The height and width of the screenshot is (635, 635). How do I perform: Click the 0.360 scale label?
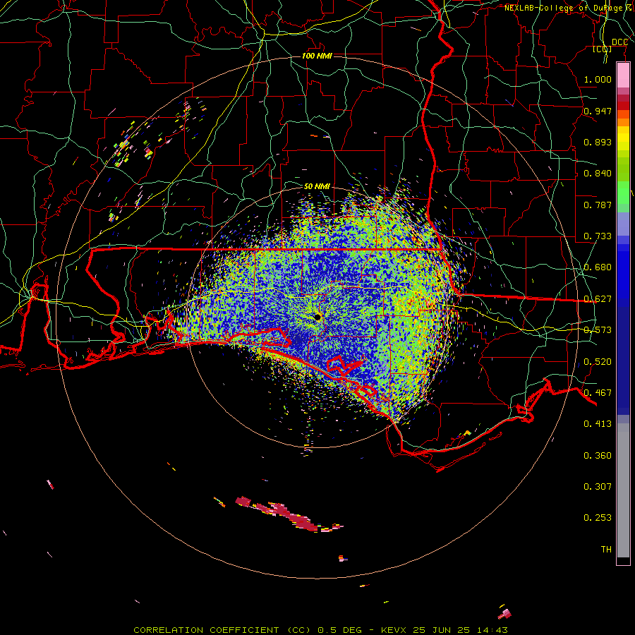[x=598, y=456]
